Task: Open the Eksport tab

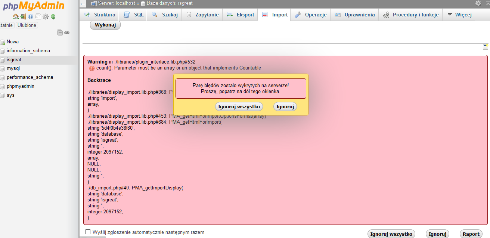Action: (241, 15)
